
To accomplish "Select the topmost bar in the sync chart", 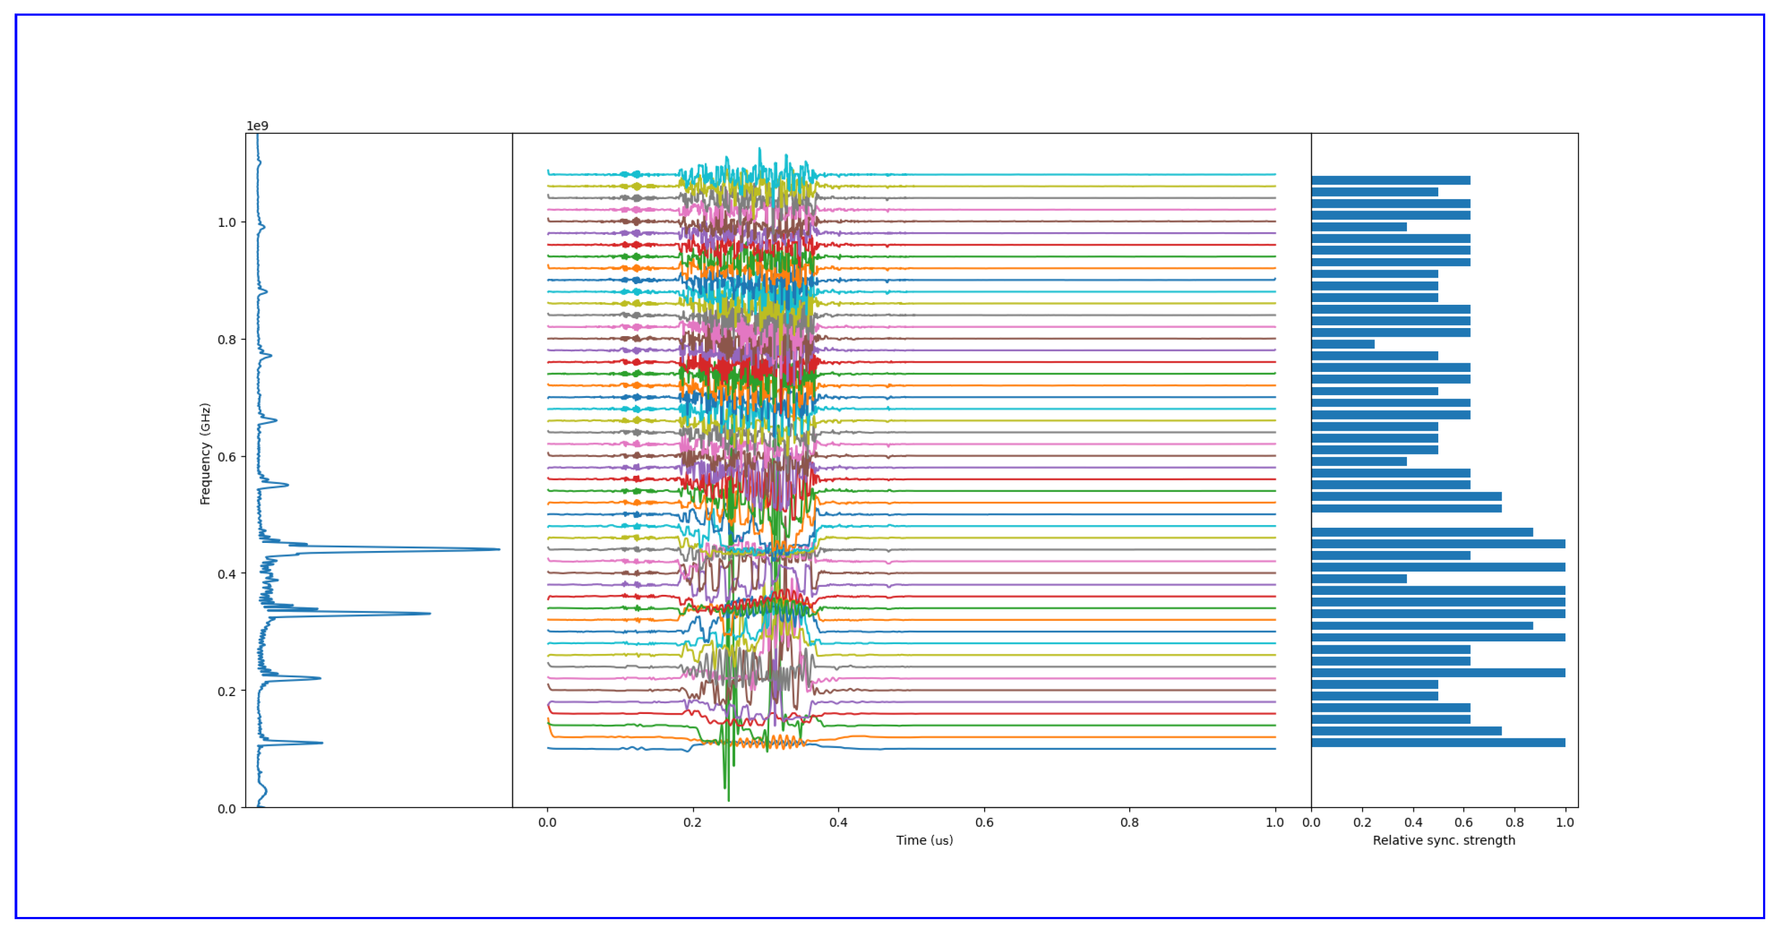I will (x=1391, y=180).
